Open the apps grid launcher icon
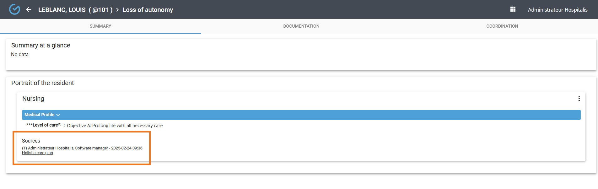 pos(513,9)
